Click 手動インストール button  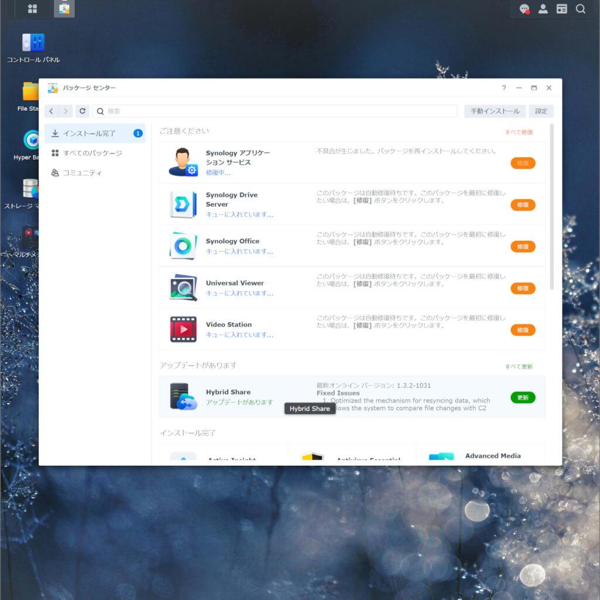point(495,111)
